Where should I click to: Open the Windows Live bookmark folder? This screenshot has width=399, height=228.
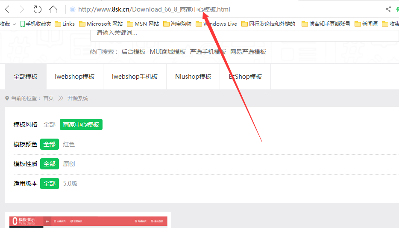tap(216, 24)
